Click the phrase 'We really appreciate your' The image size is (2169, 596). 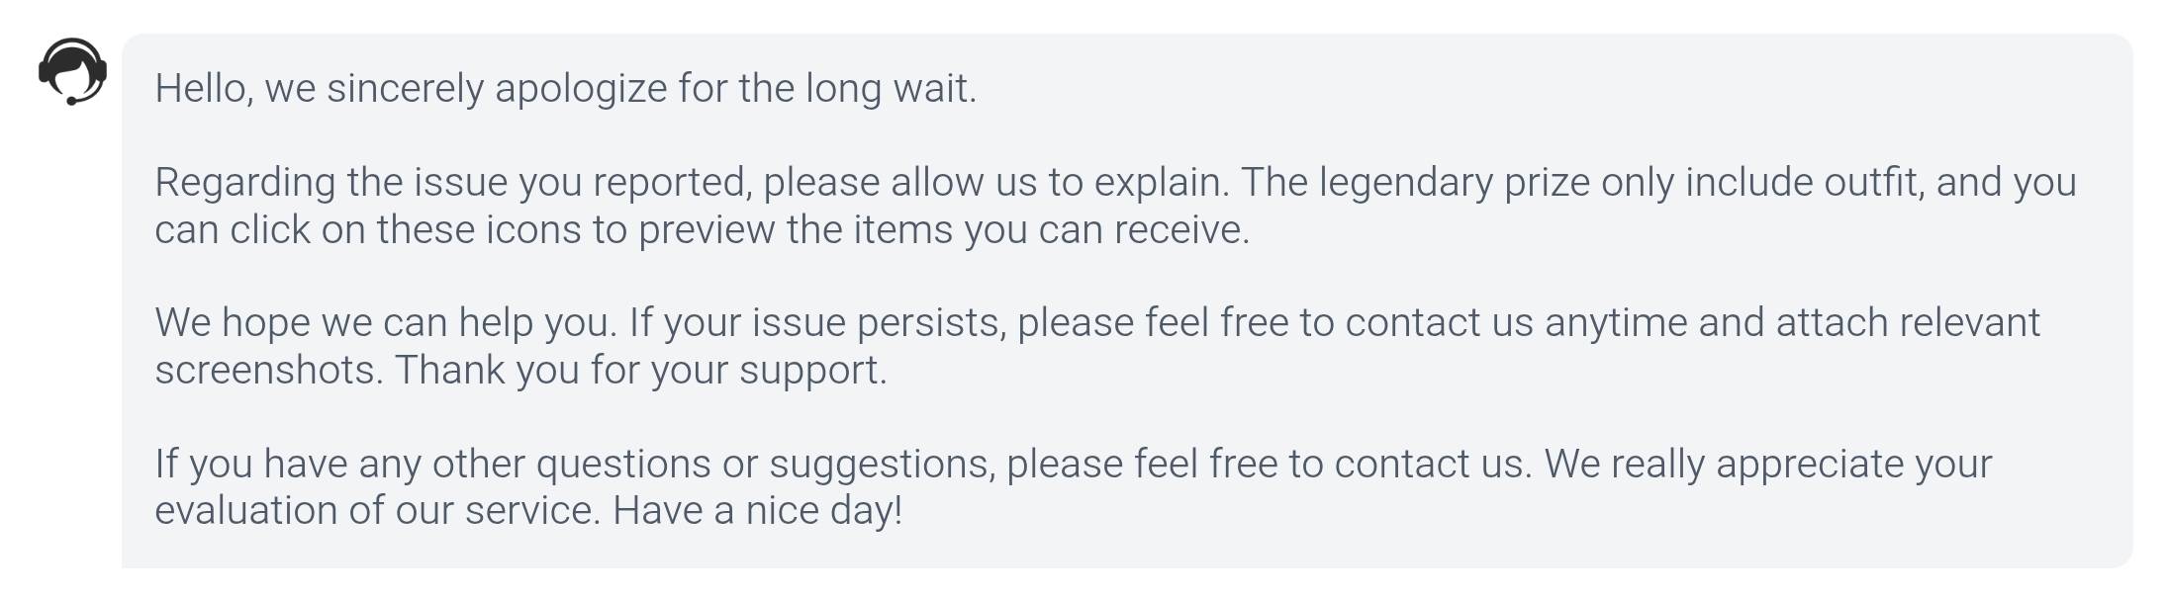tap(1768, 465)
